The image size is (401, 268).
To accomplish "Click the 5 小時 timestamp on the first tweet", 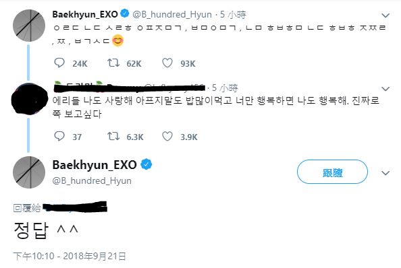I will [x=233, y=15].
